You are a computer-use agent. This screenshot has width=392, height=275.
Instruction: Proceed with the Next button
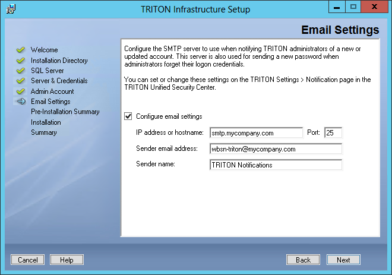point(343,260)
